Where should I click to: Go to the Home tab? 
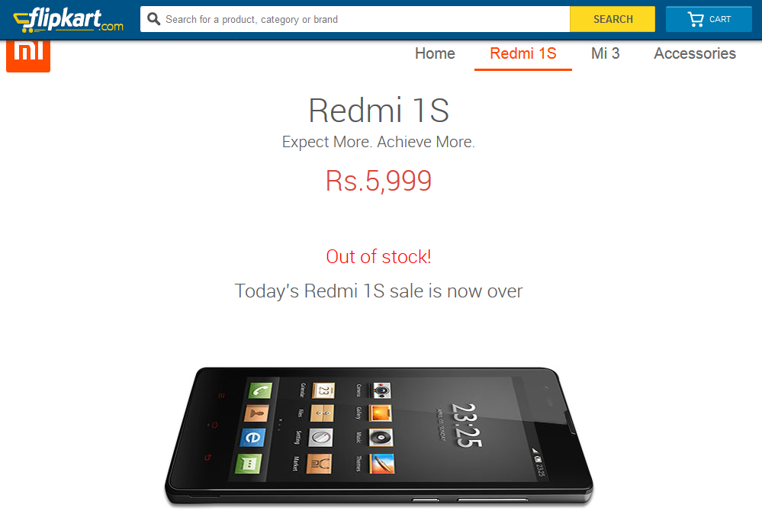(x=435, y=53)
